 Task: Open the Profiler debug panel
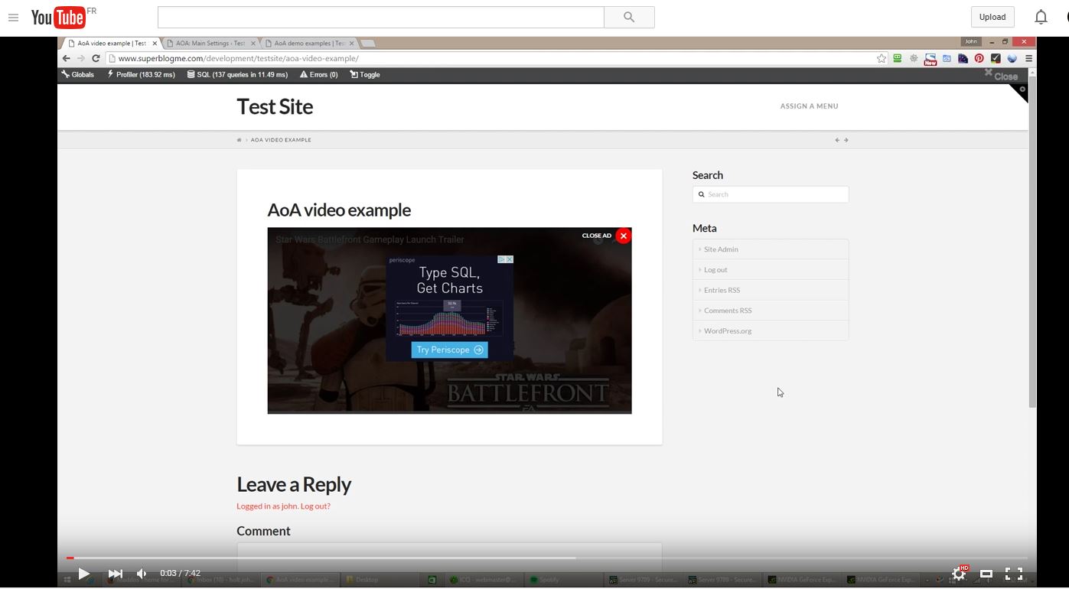[x=141, y=75]
